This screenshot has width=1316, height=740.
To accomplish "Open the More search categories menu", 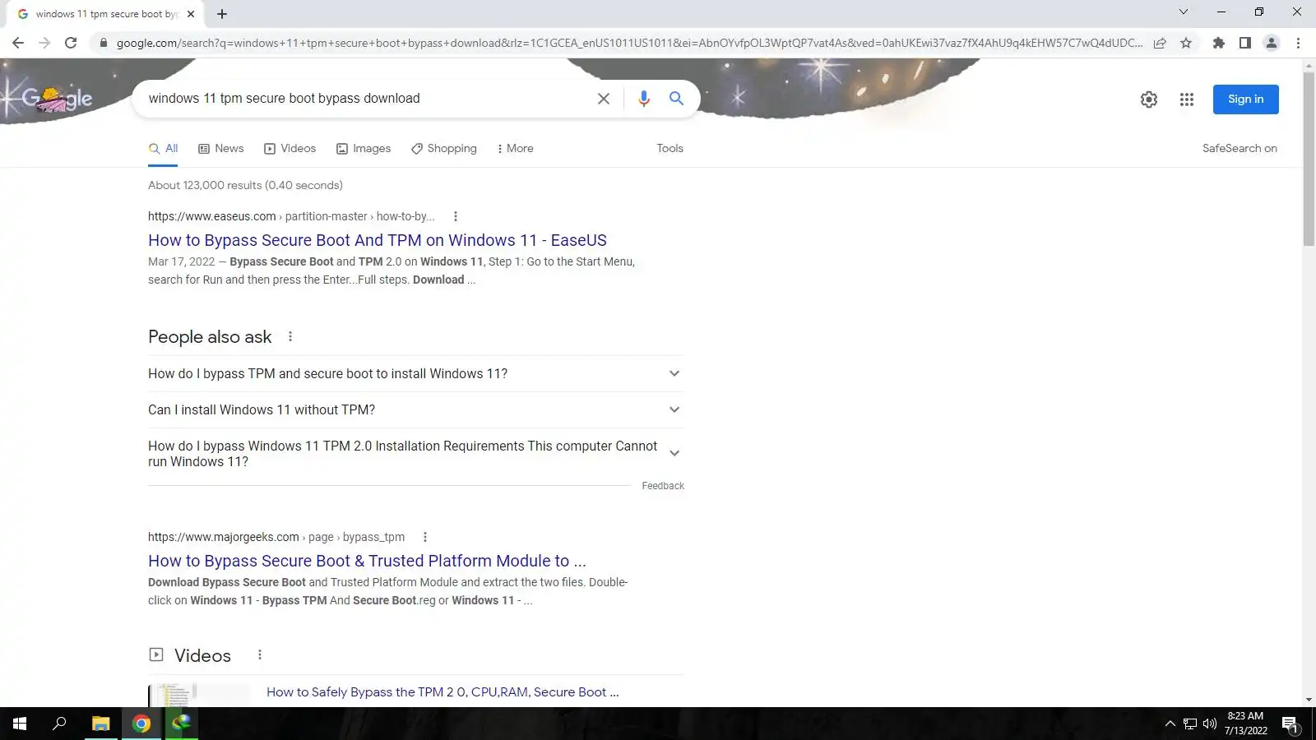I will (x=516, y=149).
